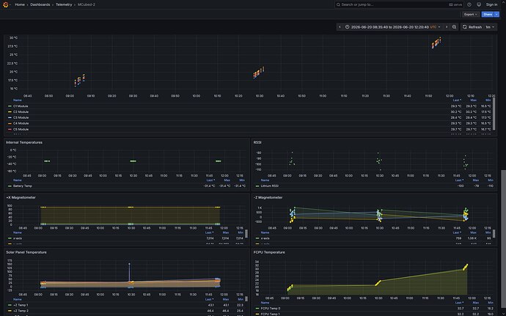Open the news feed icon
Screen dimensions: 506x316
tap(479, 4)
